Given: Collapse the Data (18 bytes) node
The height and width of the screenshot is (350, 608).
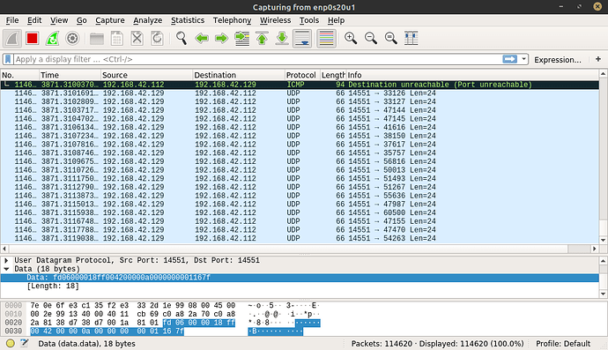Looking at the screenshot, I should pyautogui.click(x=6, y=269).
